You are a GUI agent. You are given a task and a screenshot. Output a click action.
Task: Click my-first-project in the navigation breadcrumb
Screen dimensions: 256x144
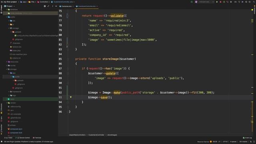click(x=10, y=2)
